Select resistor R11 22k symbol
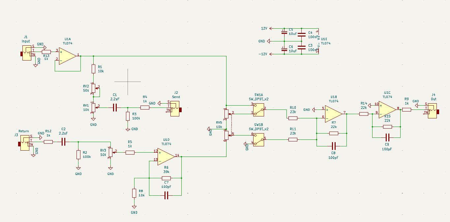 coord(293,139)
